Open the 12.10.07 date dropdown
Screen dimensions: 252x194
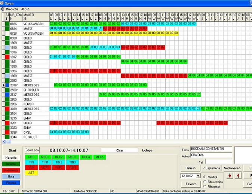[198, 176]
